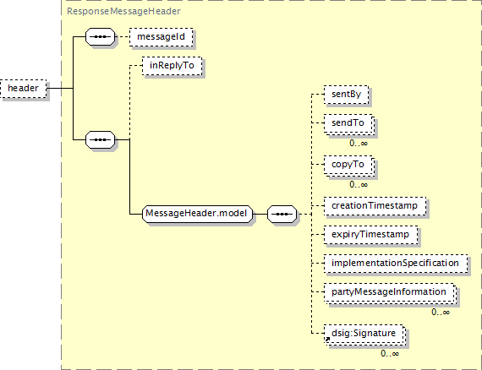Image resolution: width=482 pixels, height=370 pixels.
Task: Click the creationTimestamp element
Action: (x=375, y=206)
